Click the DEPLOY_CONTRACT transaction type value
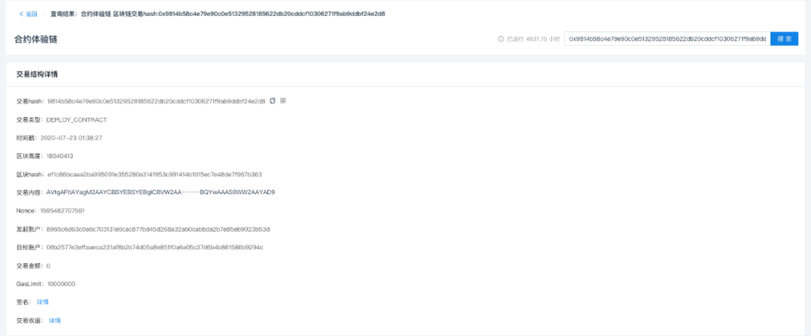The width and height of the screenshot is (811, 336). pyautogui.click(x=77, y=119)
